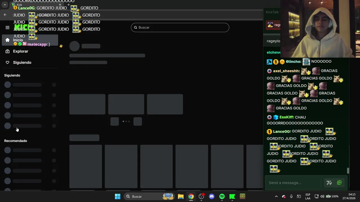
Task: Open Chrome's tab search dropdown chevron
Action: coord(5,4)
